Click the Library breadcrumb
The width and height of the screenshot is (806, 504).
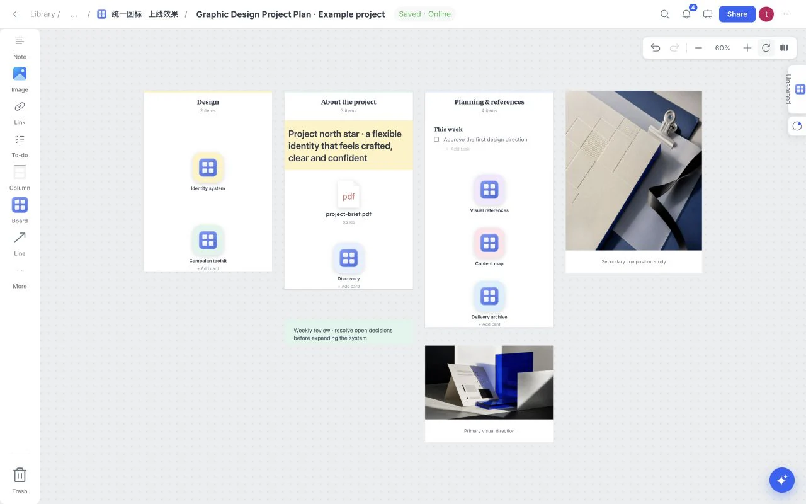coord(43,14)
